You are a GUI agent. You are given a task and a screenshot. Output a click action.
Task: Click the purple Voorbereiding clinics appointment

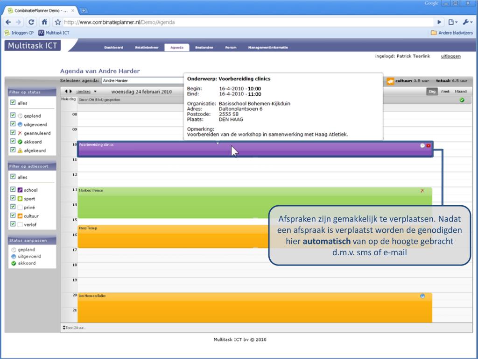(x=255, y=149)
